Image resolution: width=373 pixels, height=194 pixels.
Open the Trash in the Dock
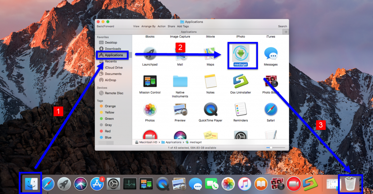(x=350, y=183)
